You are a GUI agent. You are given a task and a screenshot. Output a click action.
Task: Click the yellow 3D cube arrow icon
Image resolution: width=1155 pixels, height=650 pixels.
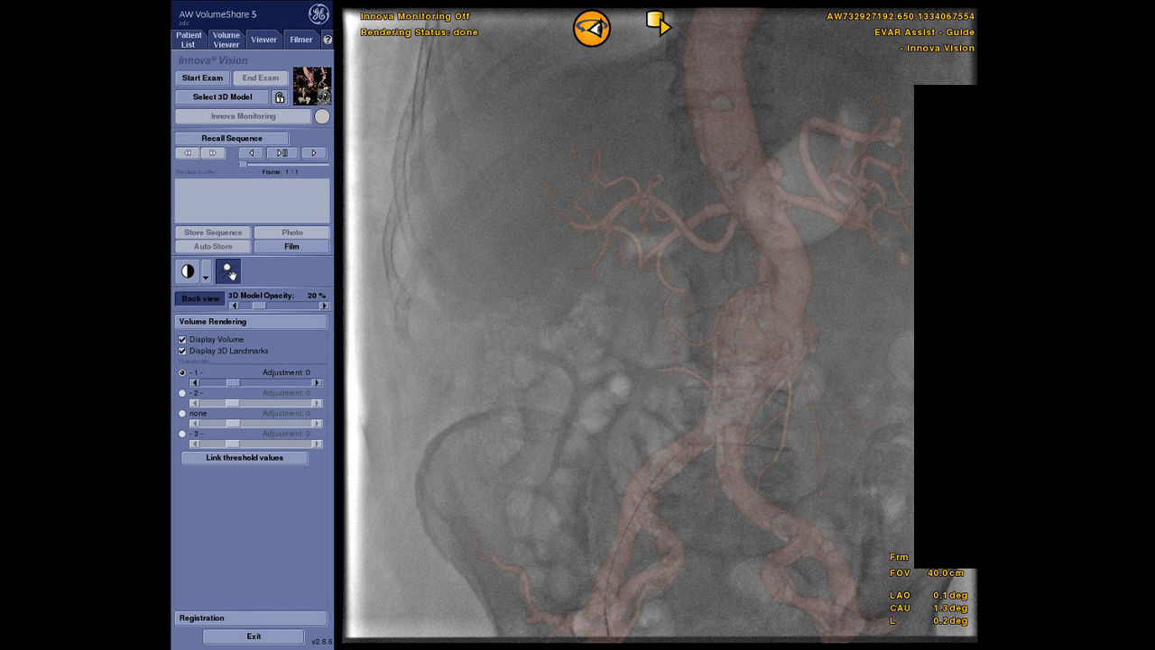pos(659,23)
